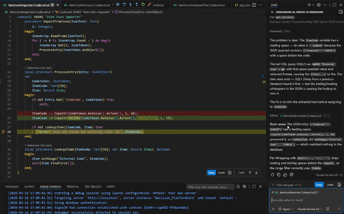344x214 pixels.
Task: Go to the previous change arrow
Action: click(250, 173)
